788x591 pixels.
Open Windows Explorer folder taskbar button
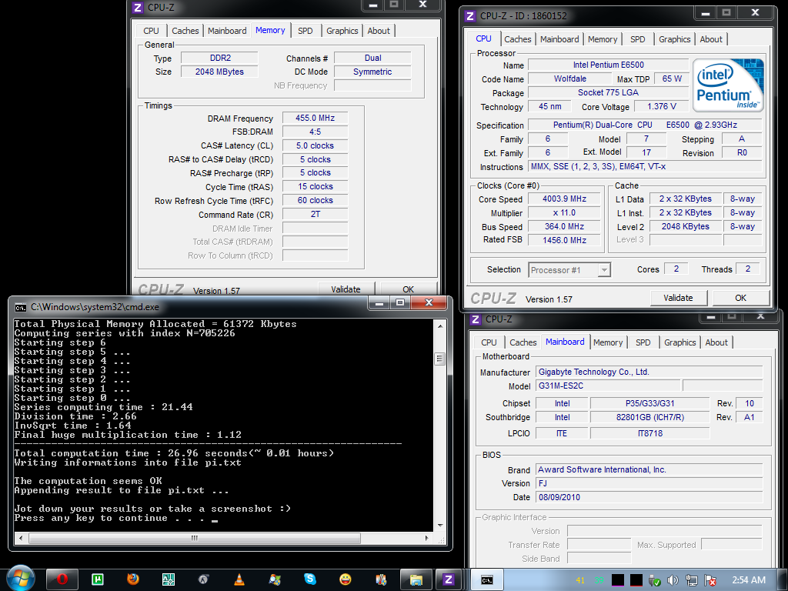pyautogui.click(x=416, y=579)
